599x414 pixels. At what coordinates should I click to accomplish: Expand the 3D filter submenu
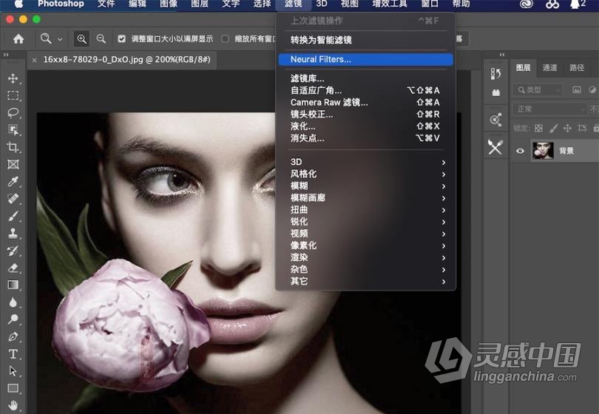pos(365,162)
